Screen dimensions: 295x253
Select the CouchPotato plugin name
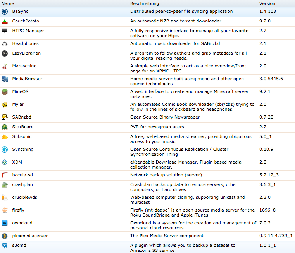coord(26,21)
